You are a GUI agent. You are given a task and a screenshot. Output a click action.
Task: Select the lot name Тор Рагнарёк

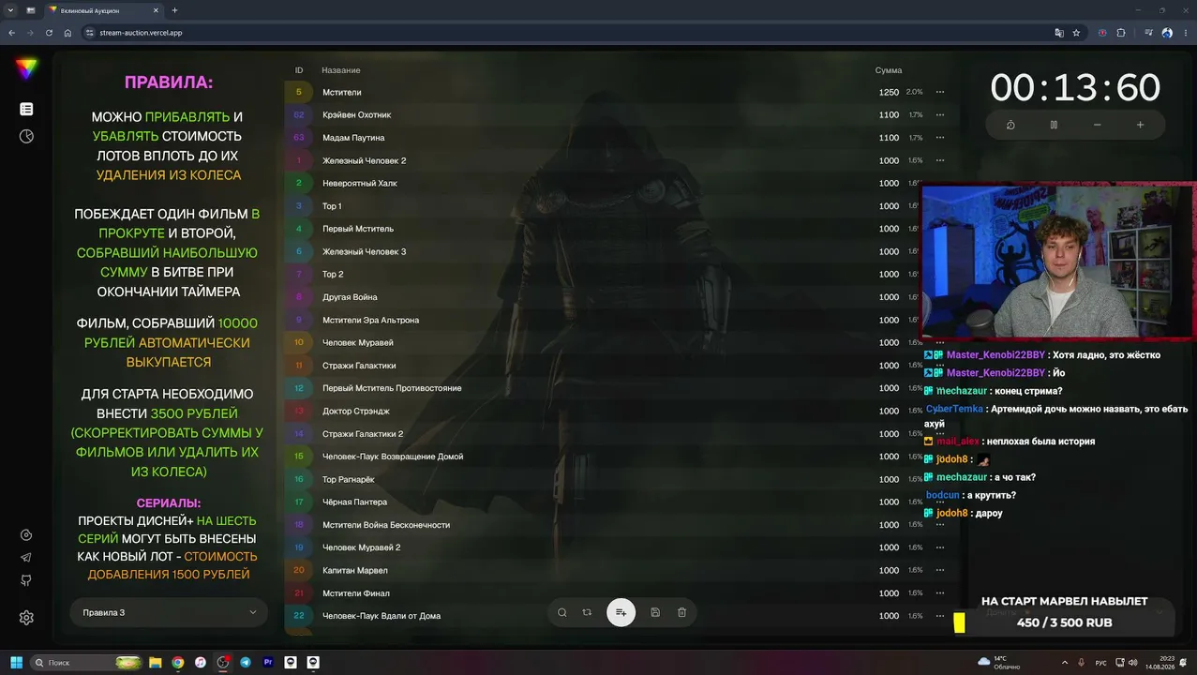point(348,479)
